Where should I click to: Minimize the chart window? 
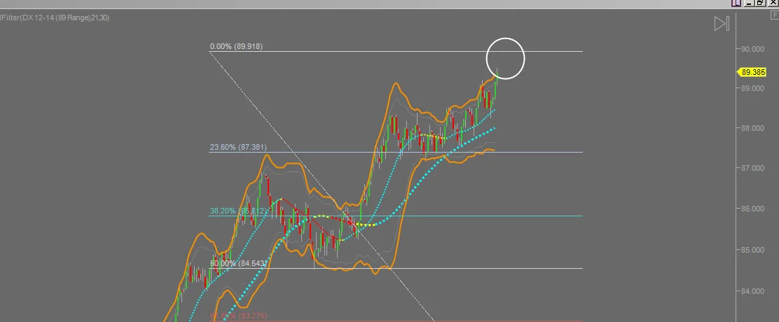pyautogui.click(x=749, y=3)
